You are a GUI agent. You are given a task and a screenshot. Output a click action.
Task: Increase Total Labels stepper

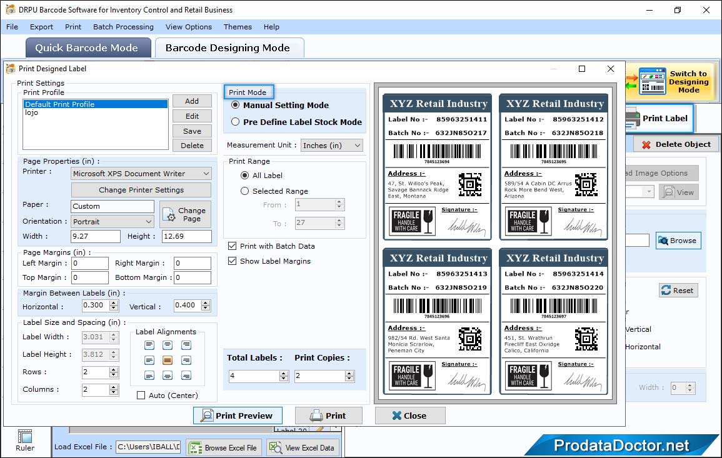point(284,373)
